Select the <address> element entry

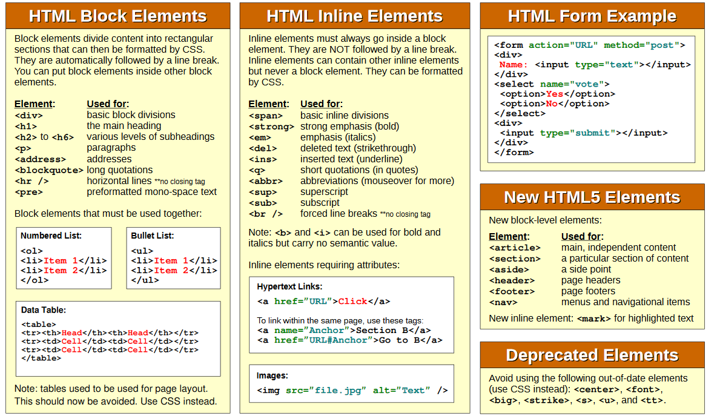pyautogui.click(x=40, y=159)
